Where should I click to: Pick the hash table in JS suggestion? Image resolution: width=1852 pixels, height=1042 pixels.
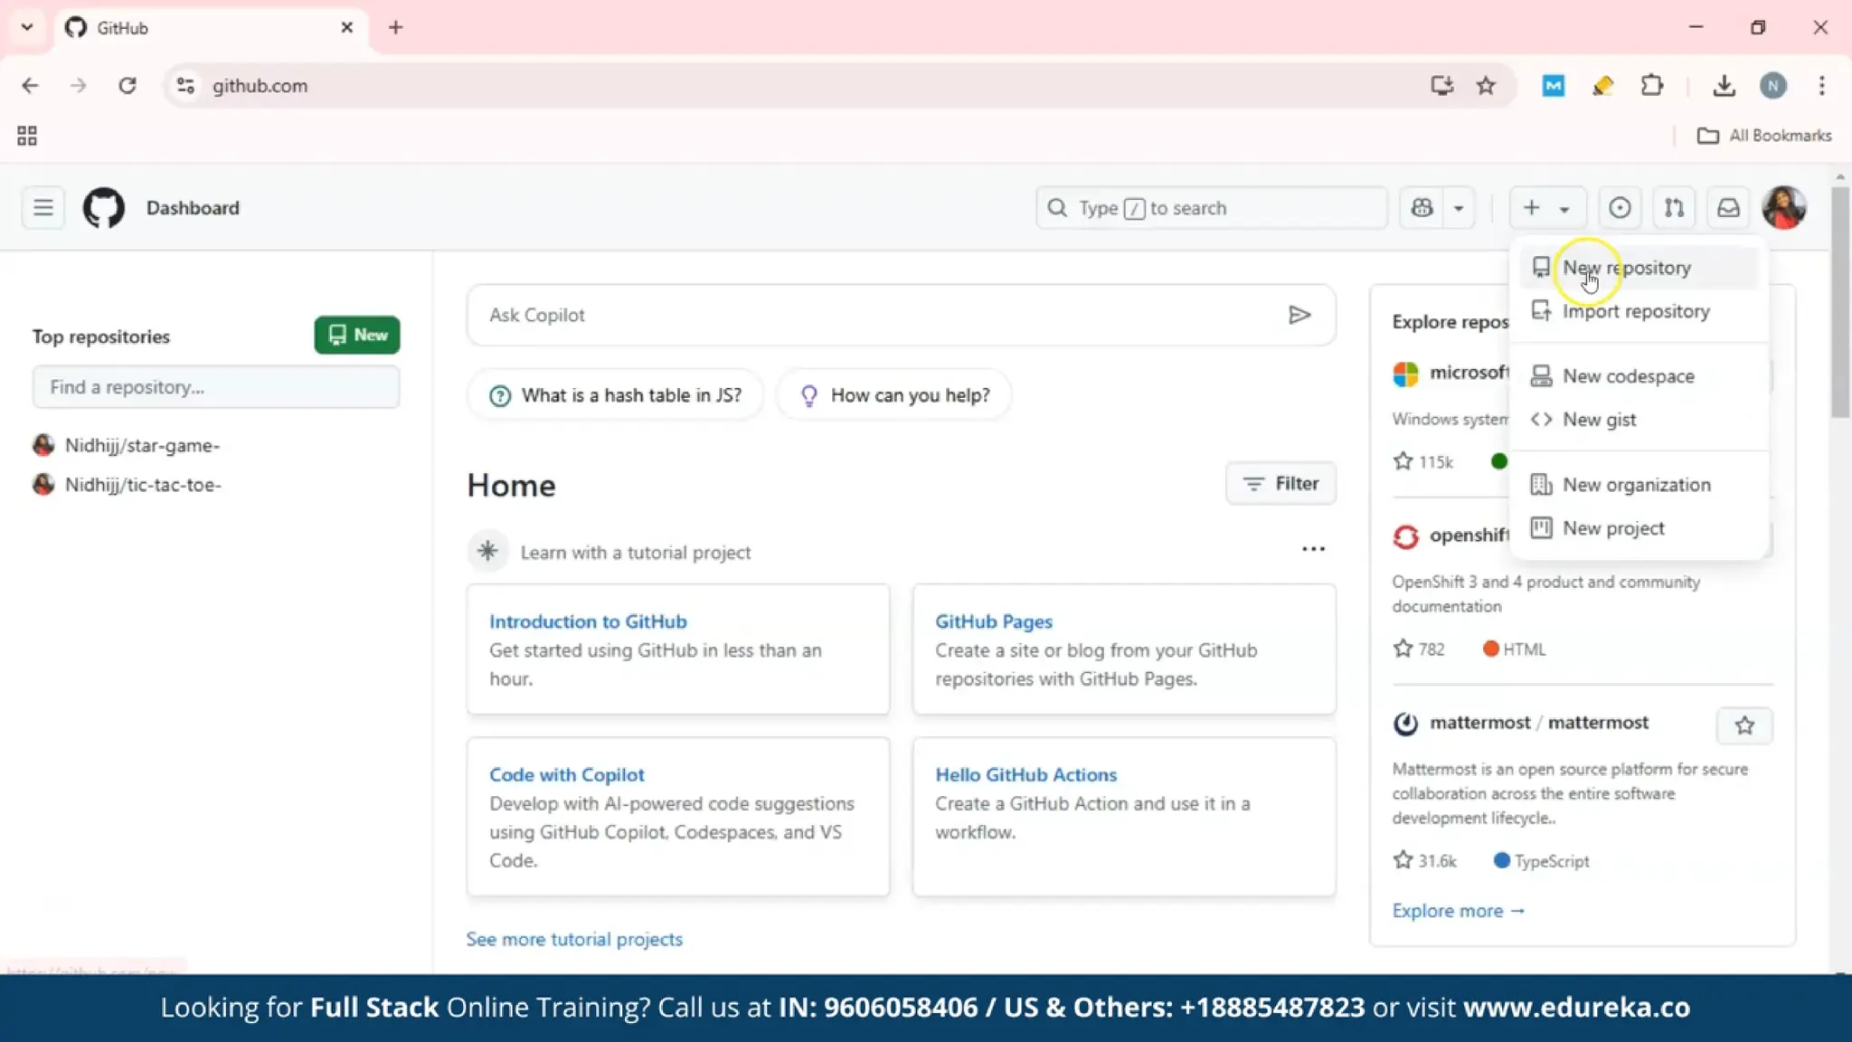[615, 395]
